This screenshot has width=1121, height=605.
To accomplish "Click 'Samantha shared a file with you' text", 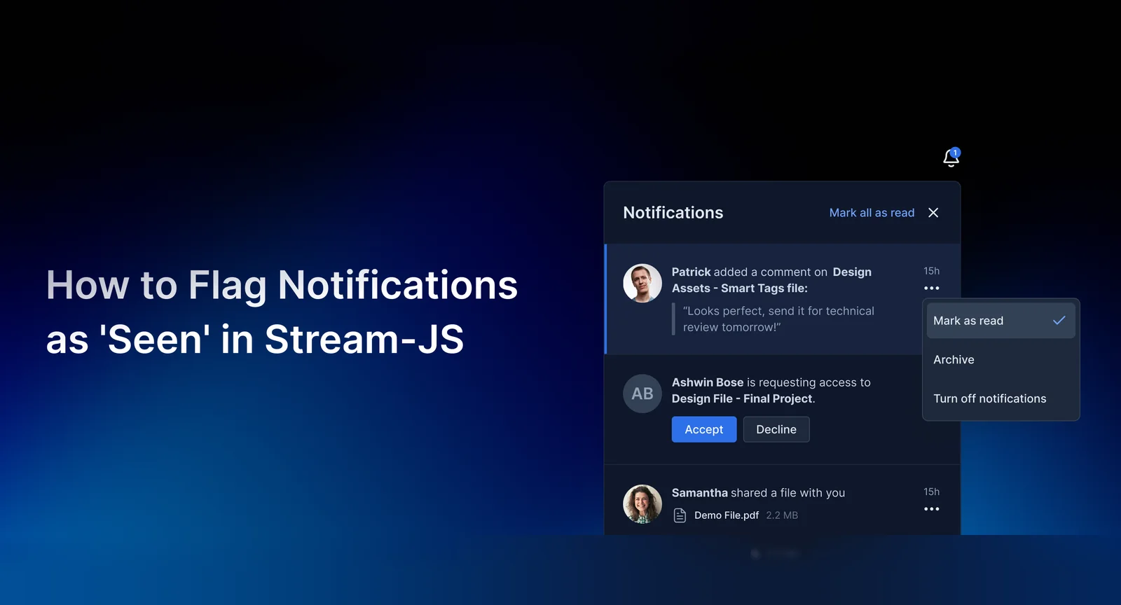I will click(758, 493).
